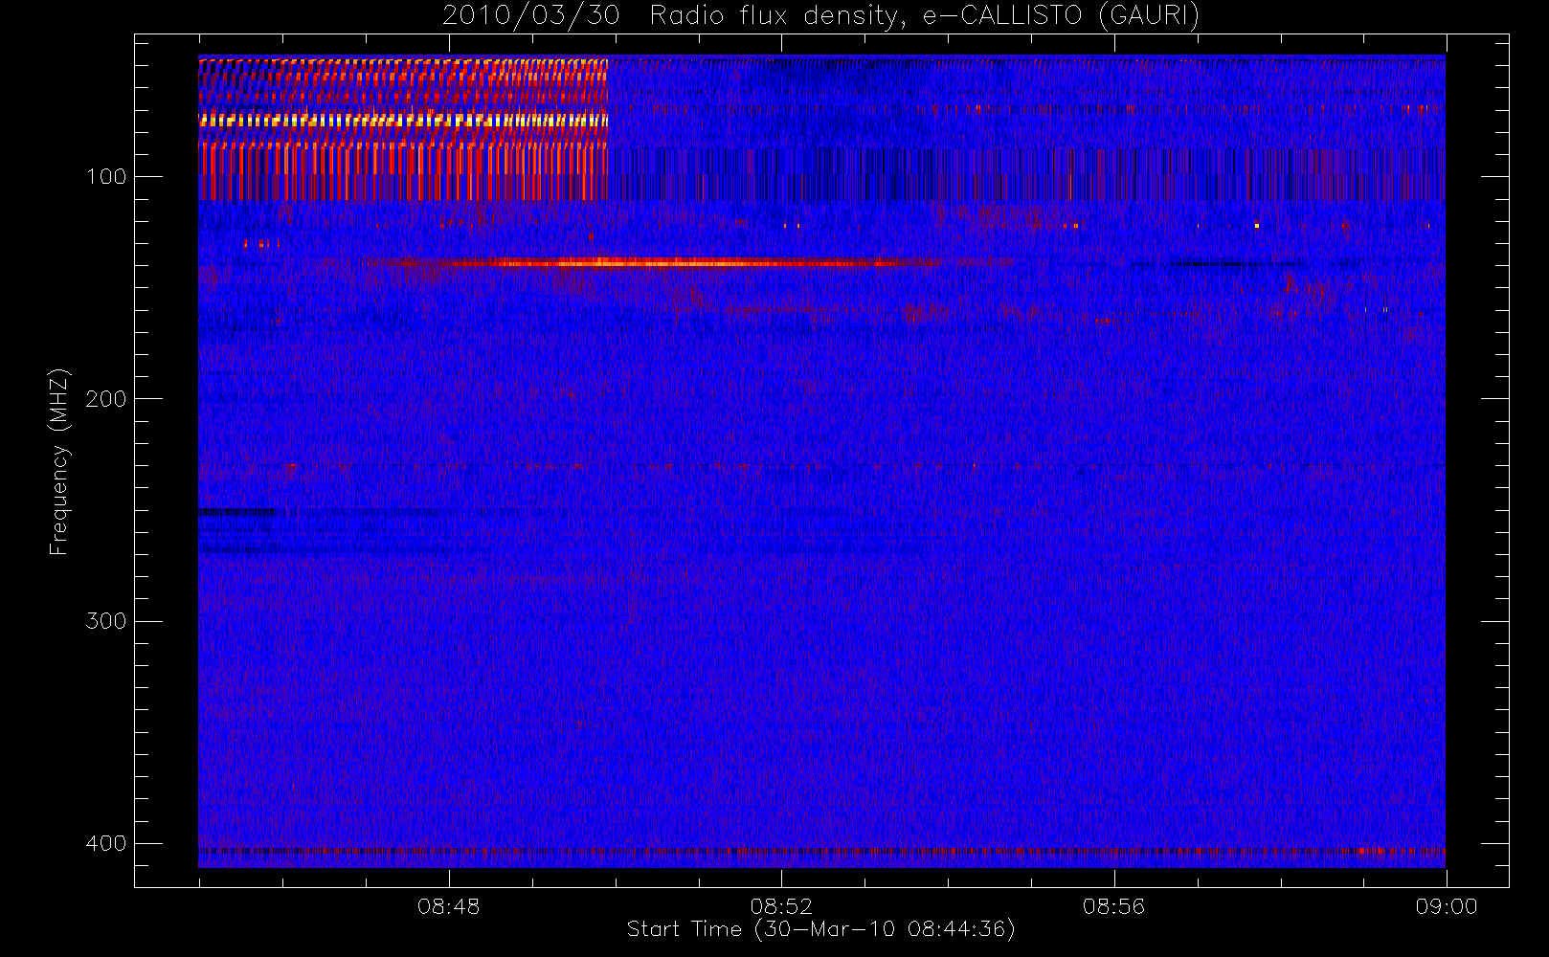Click the yellow-white striped interference band near 75 MHz
Screen dimensions: 1549x957
403,121
